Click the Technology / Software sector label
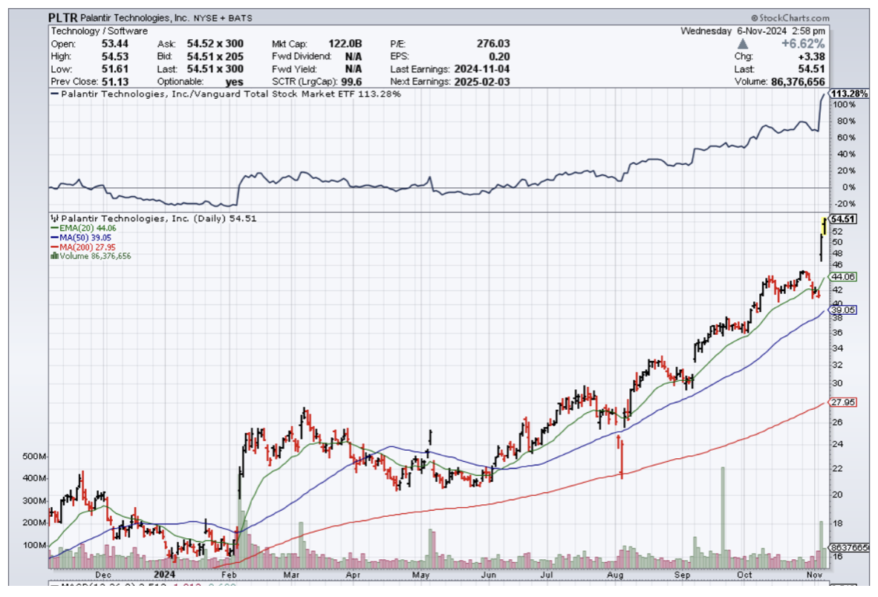 99,31
